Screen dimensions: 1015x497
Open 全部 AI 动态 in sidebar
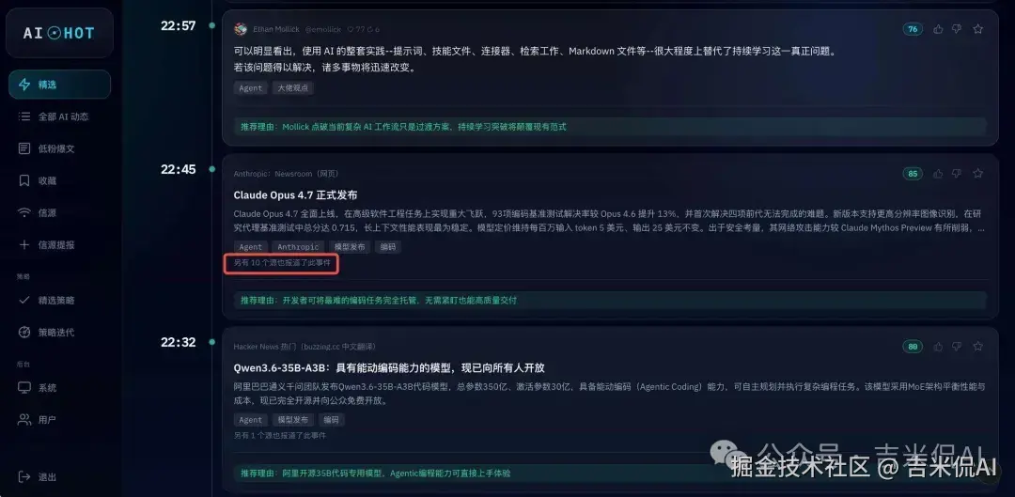[59, 116]
